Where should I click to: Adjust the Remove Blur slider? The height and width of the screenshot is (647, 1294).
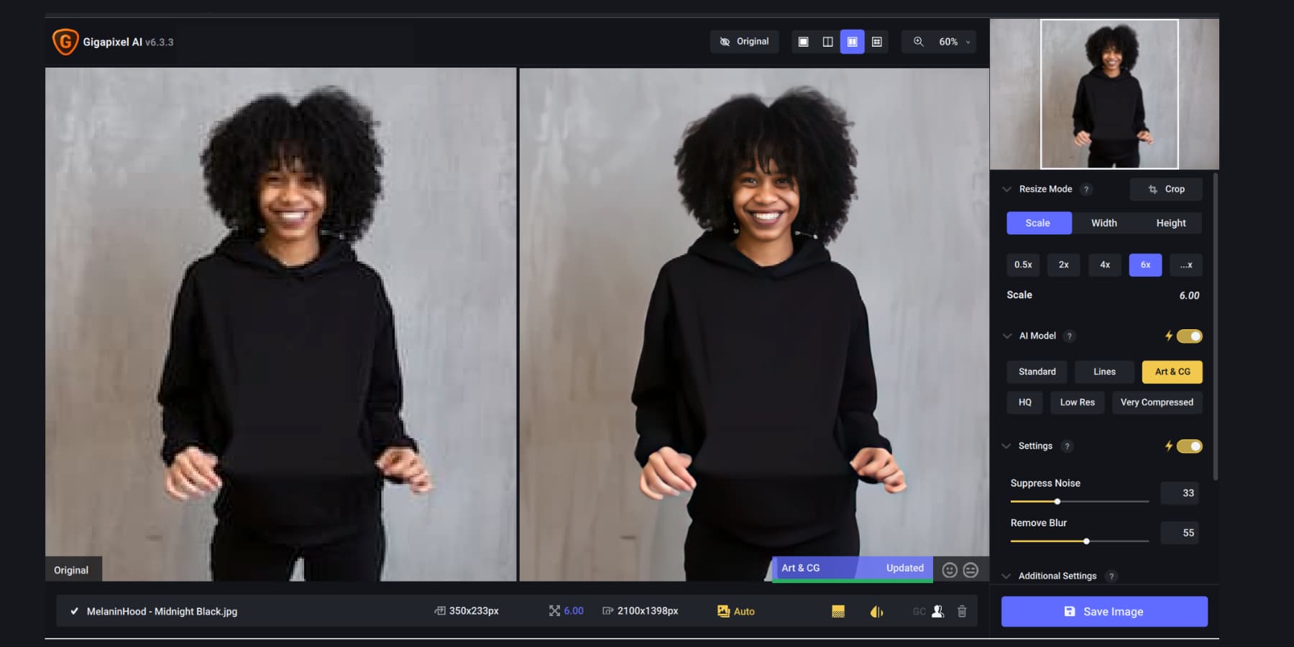[1086, 541]
